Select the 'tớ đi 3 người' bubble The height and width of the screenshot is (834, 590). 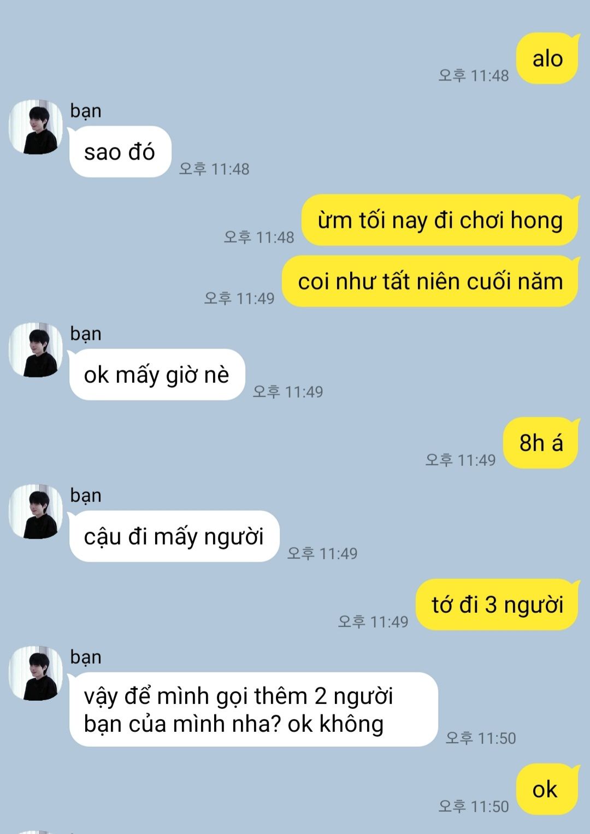click(497, 605)
